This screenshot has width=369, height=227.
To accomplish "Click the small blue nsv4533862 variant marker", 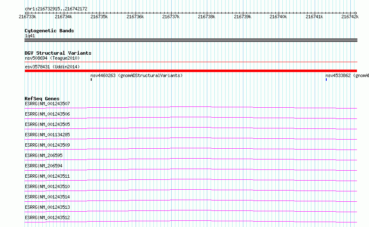I will click(326, 80).
